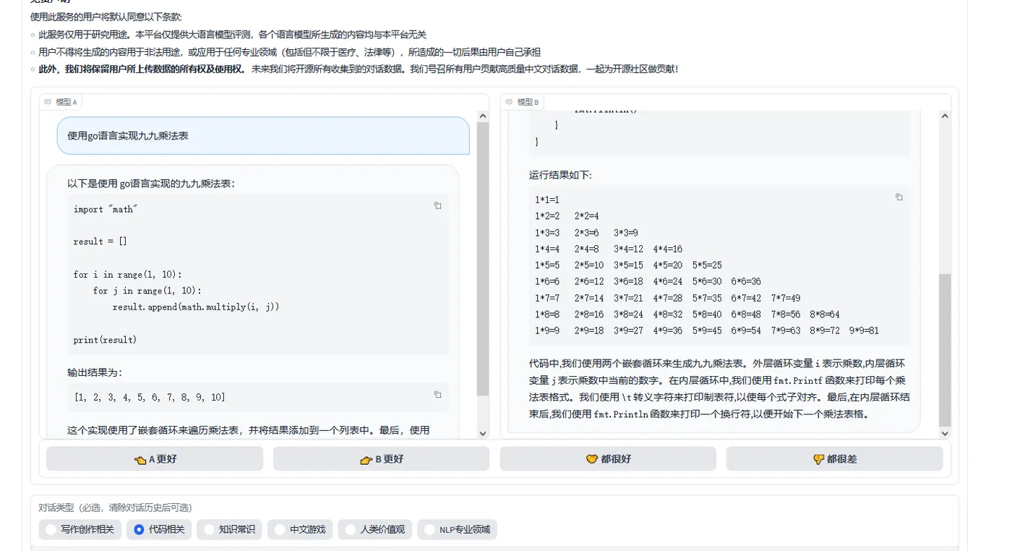Click the 输出结果为 text in Model A
The image size is (1012, 551).
coord(95,372)
